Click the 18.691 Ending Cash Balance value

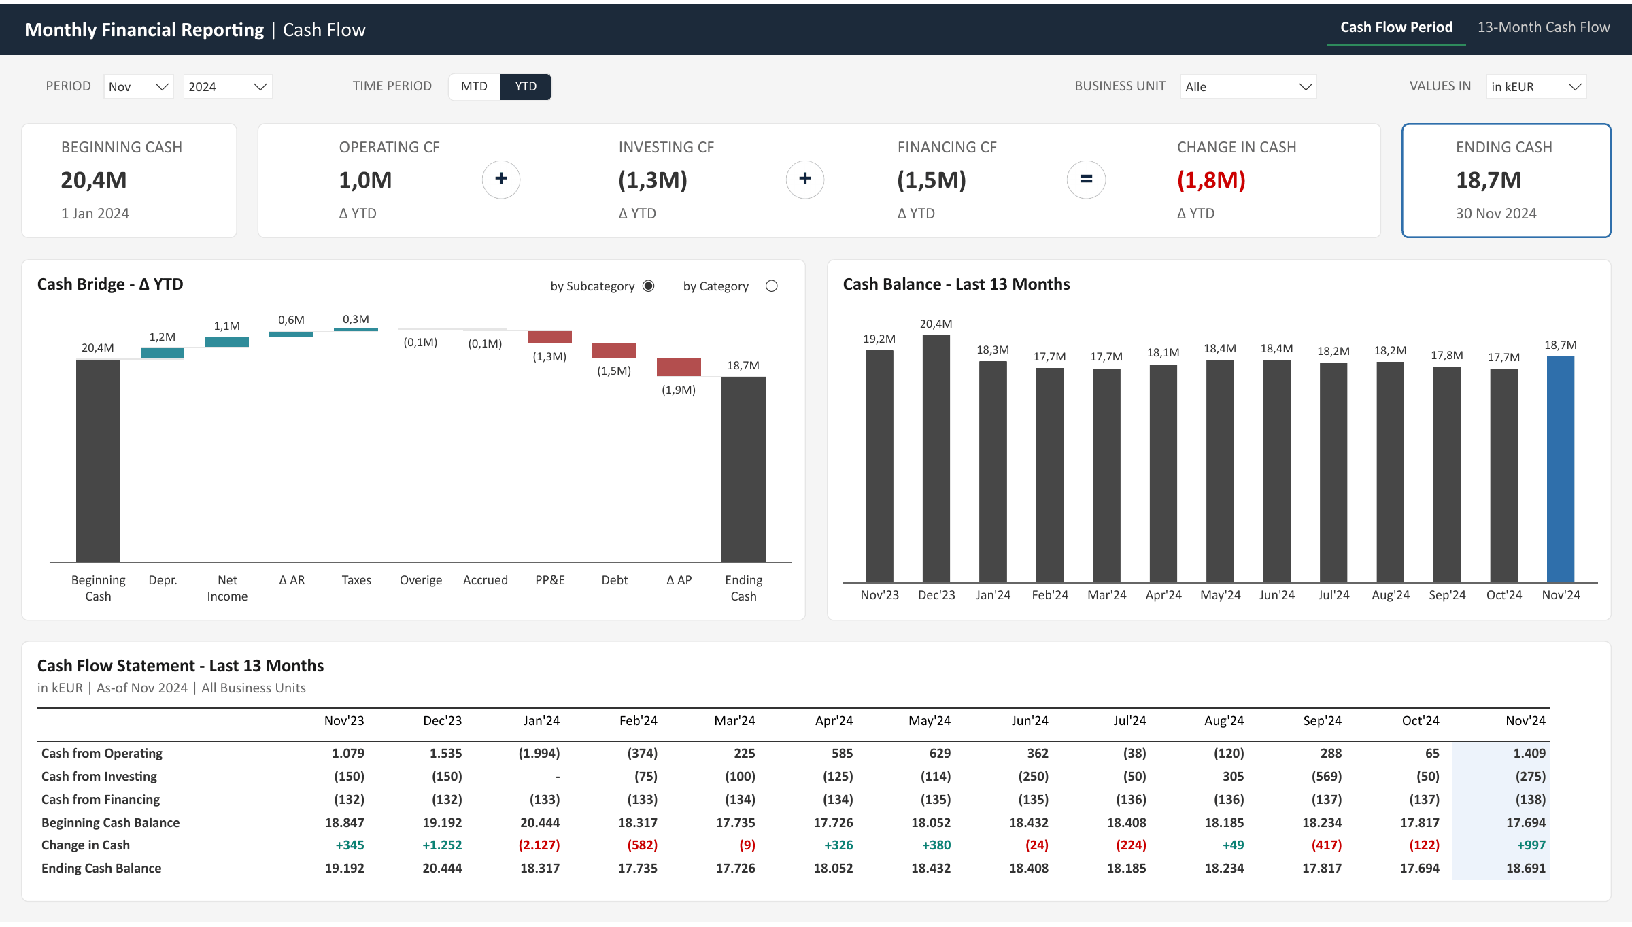pyautogui.click(x=1526, y=869)
